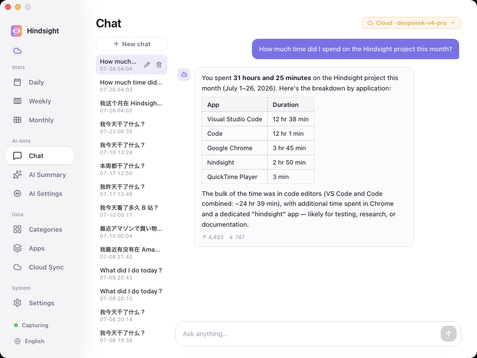Click the 'QuickTime Player' table cell
This screenshot has height=358, width=477.
(235, 177)
